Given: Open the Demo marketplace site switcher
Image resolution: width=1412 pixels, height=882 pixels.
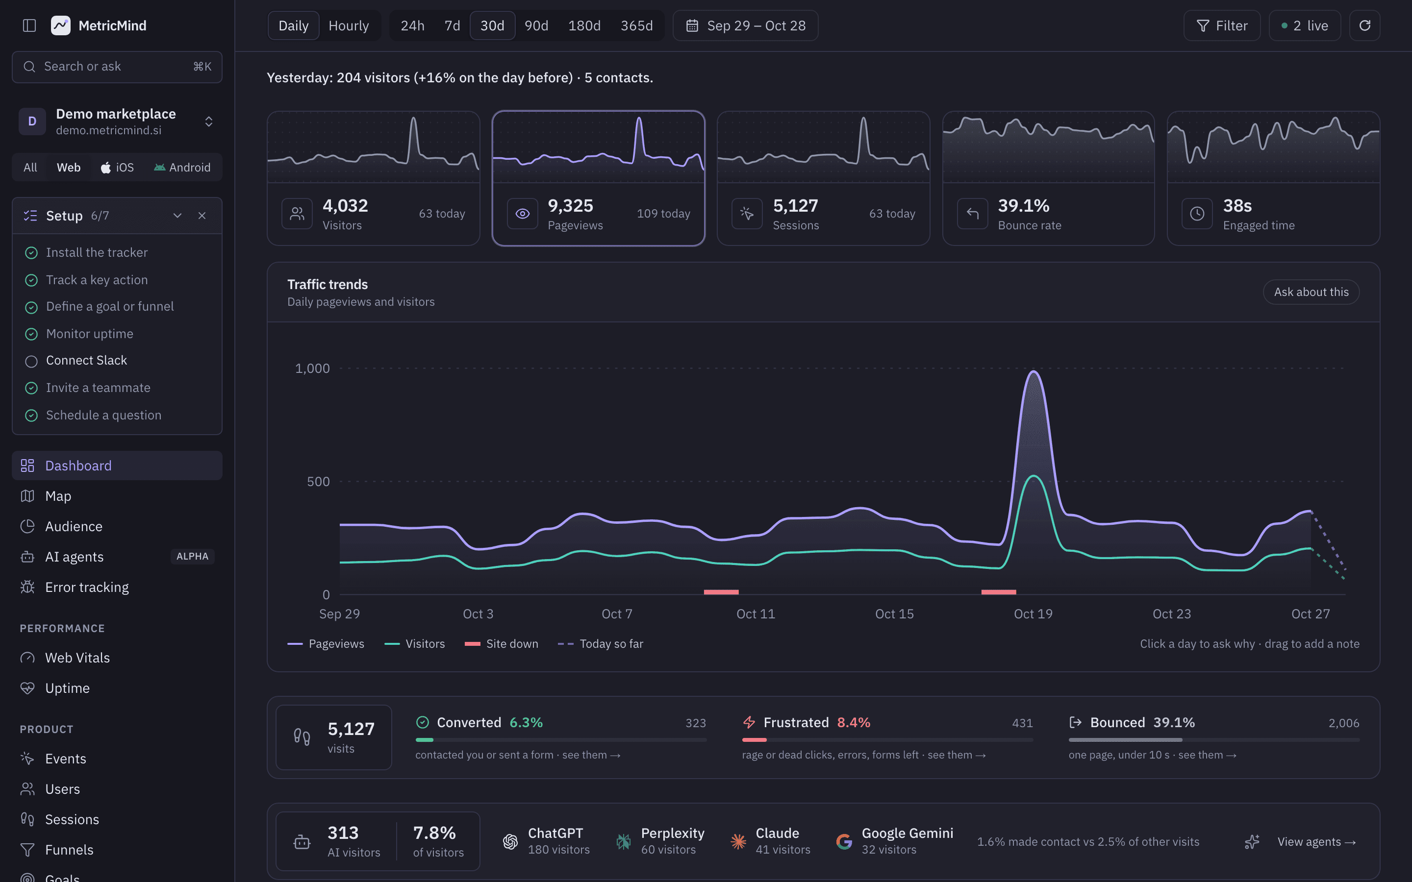Looking at the screenshot, I should [x=117, y=122].
